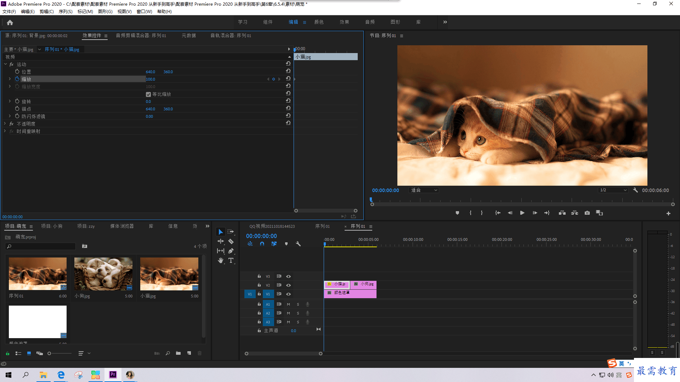Toggle animation stopwatch for 旋转
The height and width of the screenshot is (382, 680).
[17, 101]
